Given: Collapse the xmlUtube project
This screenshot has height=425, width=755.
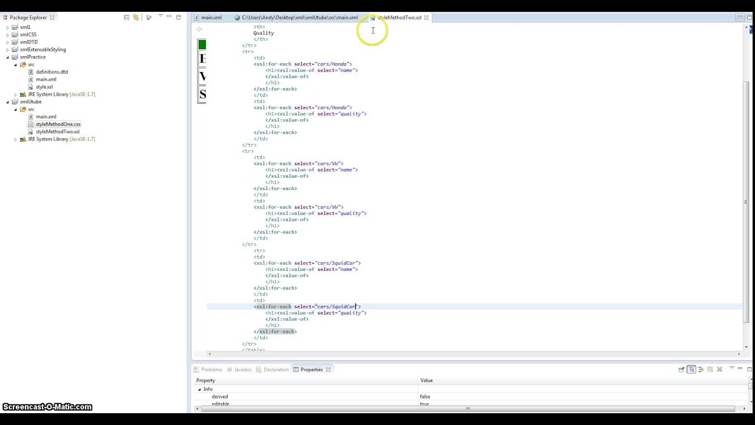Looking at the screenshot, I should click(8, 102).
